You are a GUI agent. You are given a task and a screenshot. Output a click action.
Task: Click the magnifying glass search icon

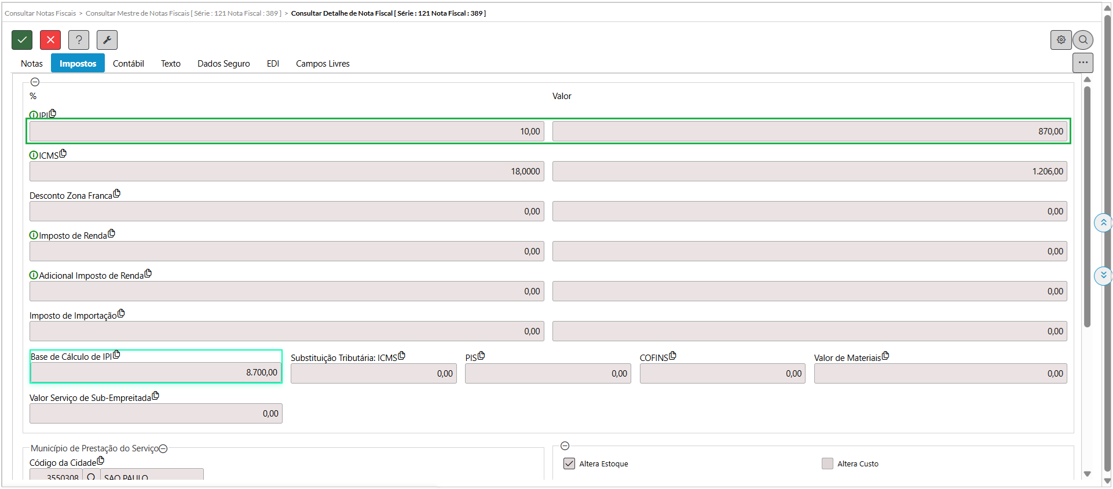click(x=1083, y=40)
